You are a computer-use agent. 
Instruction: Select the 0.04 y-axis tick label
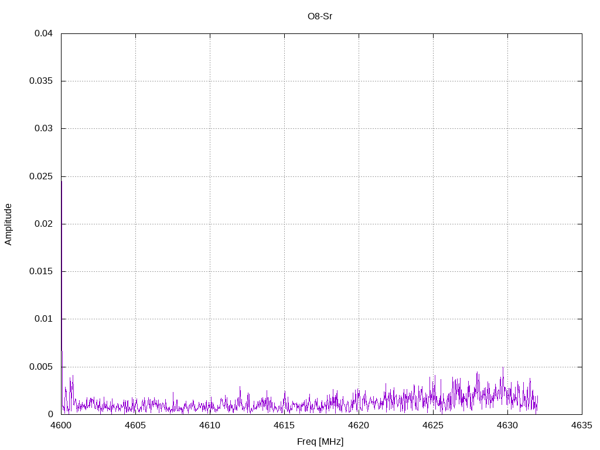[x=43, y=33]
